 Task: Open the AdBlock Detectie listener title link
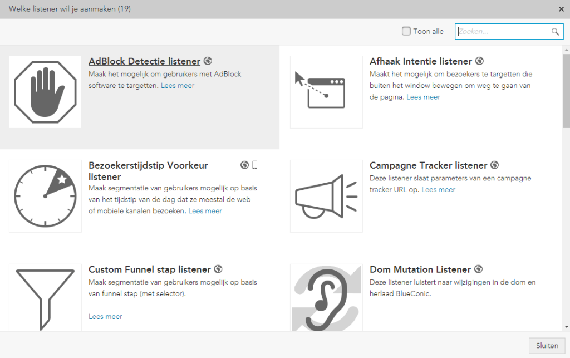(x=144, y=61)
